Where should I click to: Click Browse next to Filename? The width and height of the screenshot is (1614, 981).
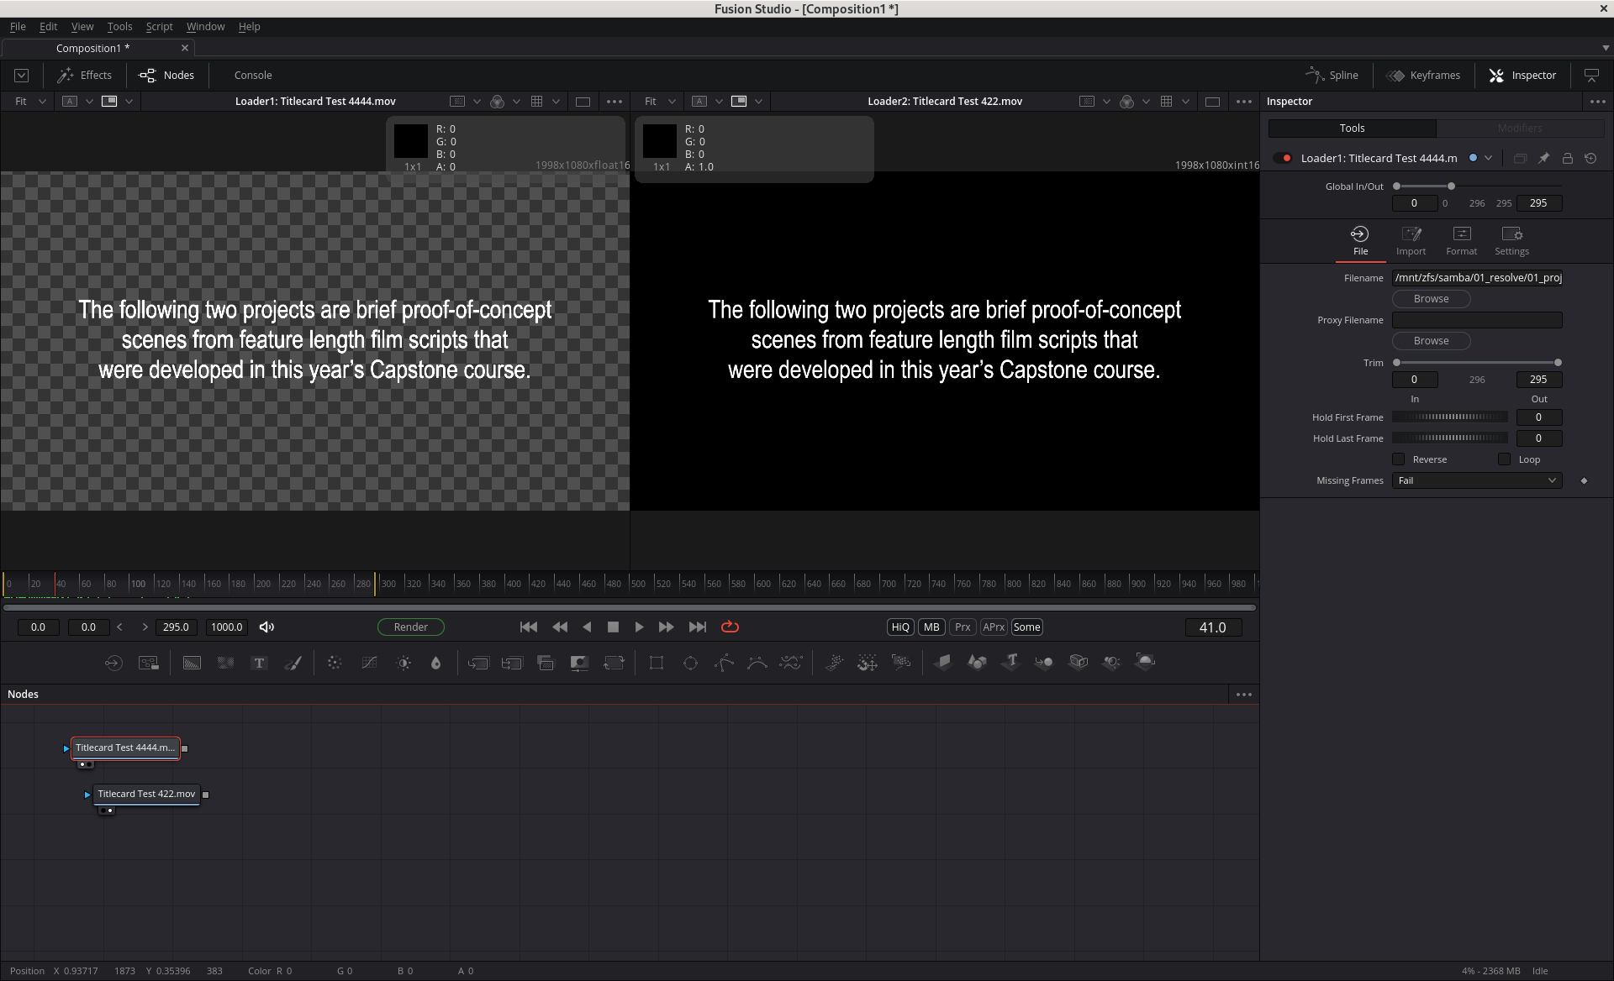[x=1431, y=299]
